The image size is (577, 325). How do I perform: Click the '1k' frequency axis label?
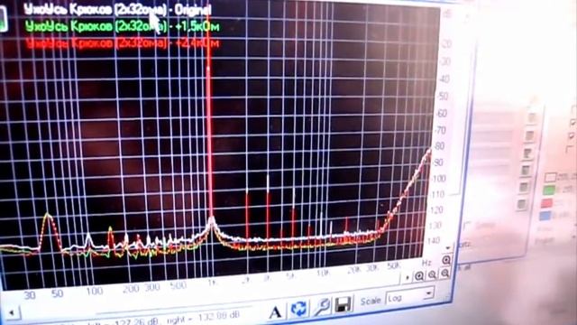point(212,283)
